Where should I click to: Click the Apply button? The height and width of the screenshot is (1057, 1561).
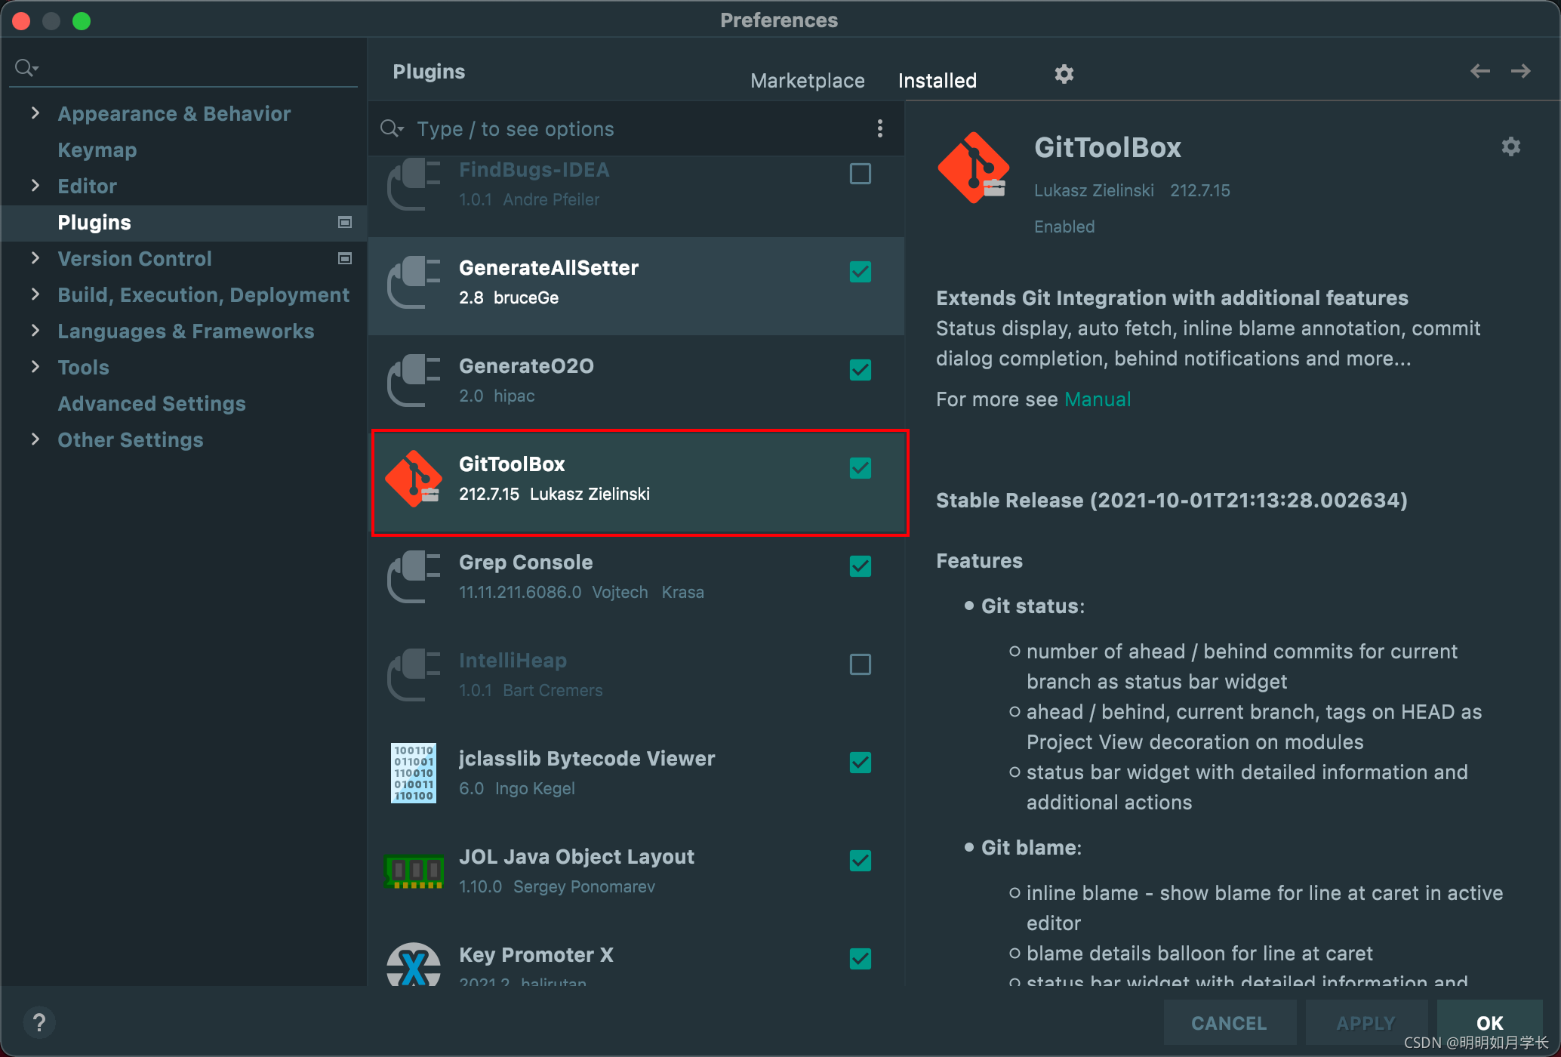(x=1365, y=1023)
